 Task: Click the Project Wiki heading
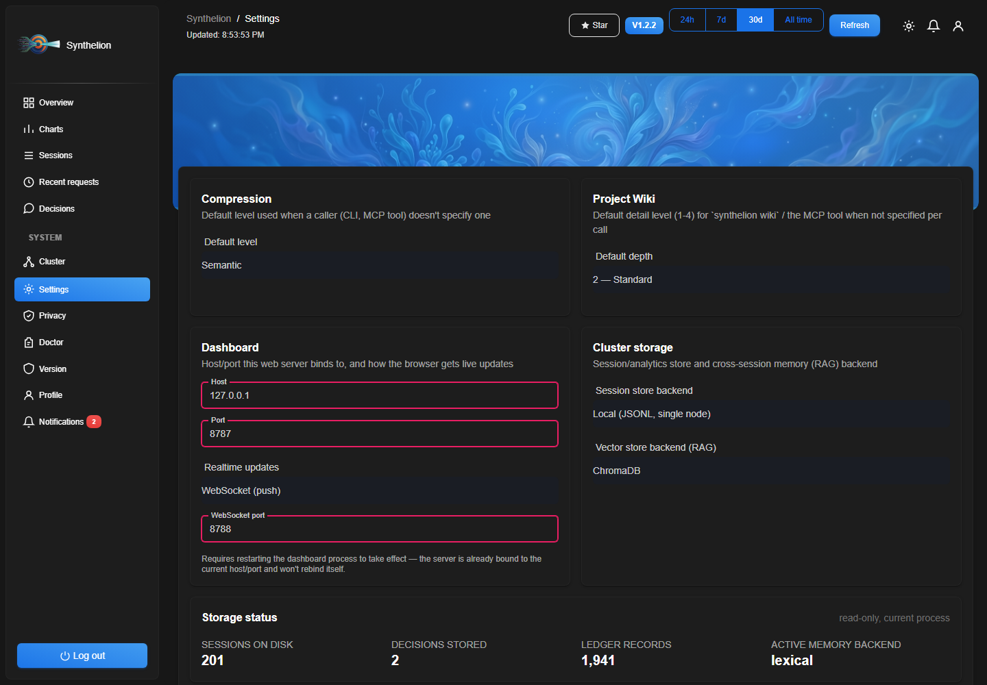(624, 199)
